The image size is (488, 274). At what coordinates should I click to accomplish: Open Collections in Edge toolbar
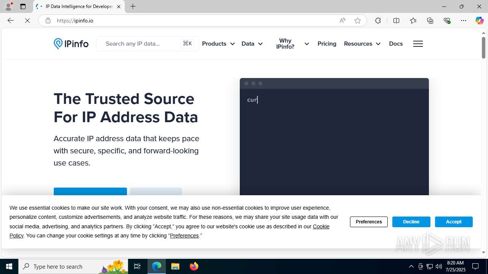pyautogui.click(x=430, y=21)
